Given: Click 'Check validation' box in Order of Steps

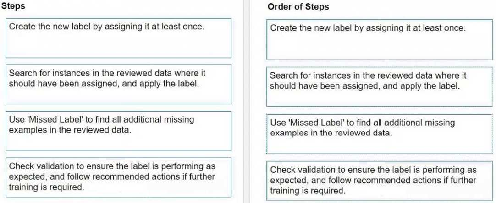Looking at the screenshot, I should pos(380,180).
